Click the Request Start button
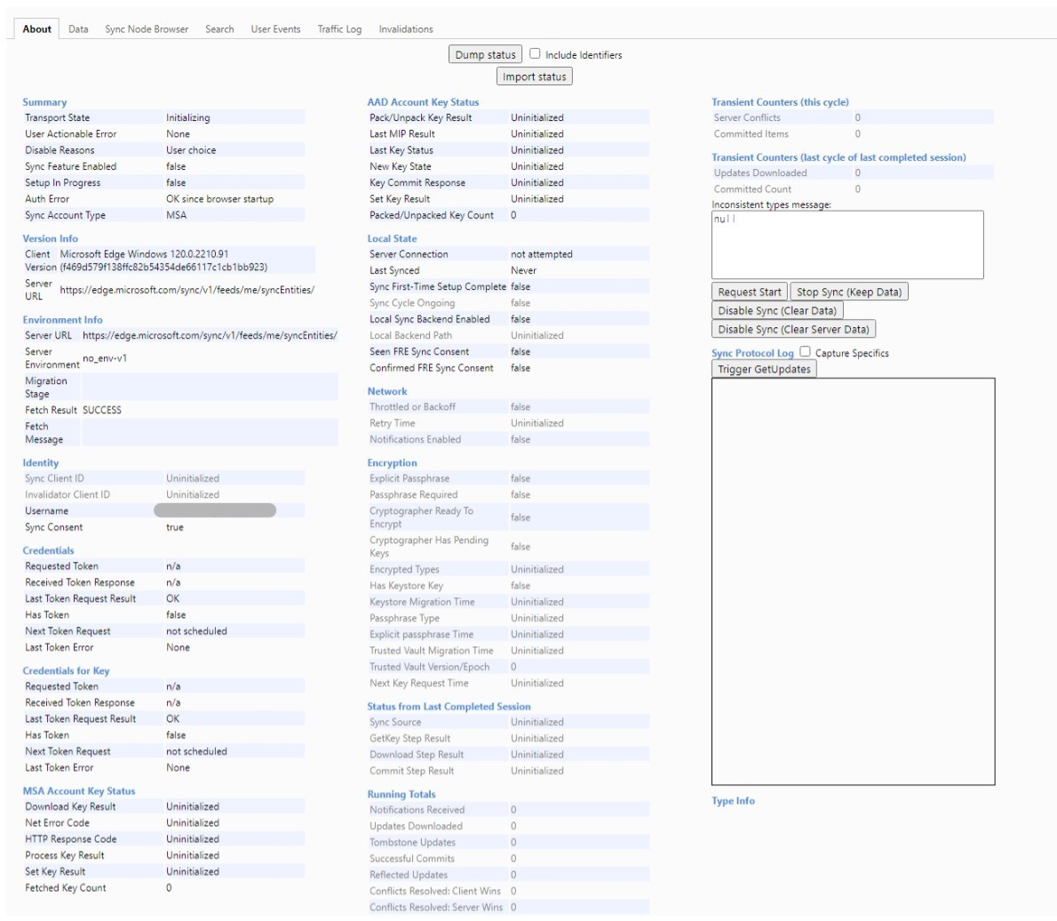The width and height of the screenshot is (1057, 921). point(750,292)
